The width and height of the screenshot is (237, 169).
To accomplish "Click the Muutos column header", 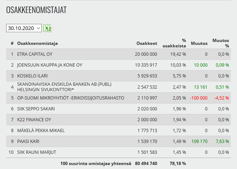I will [x=199, y=43].
